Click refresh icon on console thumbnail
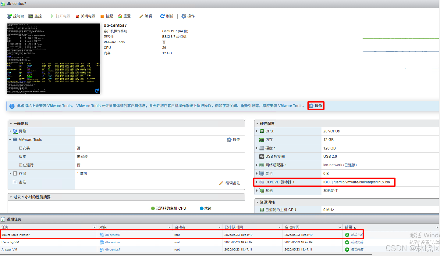This screenshot has width=440, height=256. (x=97, y=91)
